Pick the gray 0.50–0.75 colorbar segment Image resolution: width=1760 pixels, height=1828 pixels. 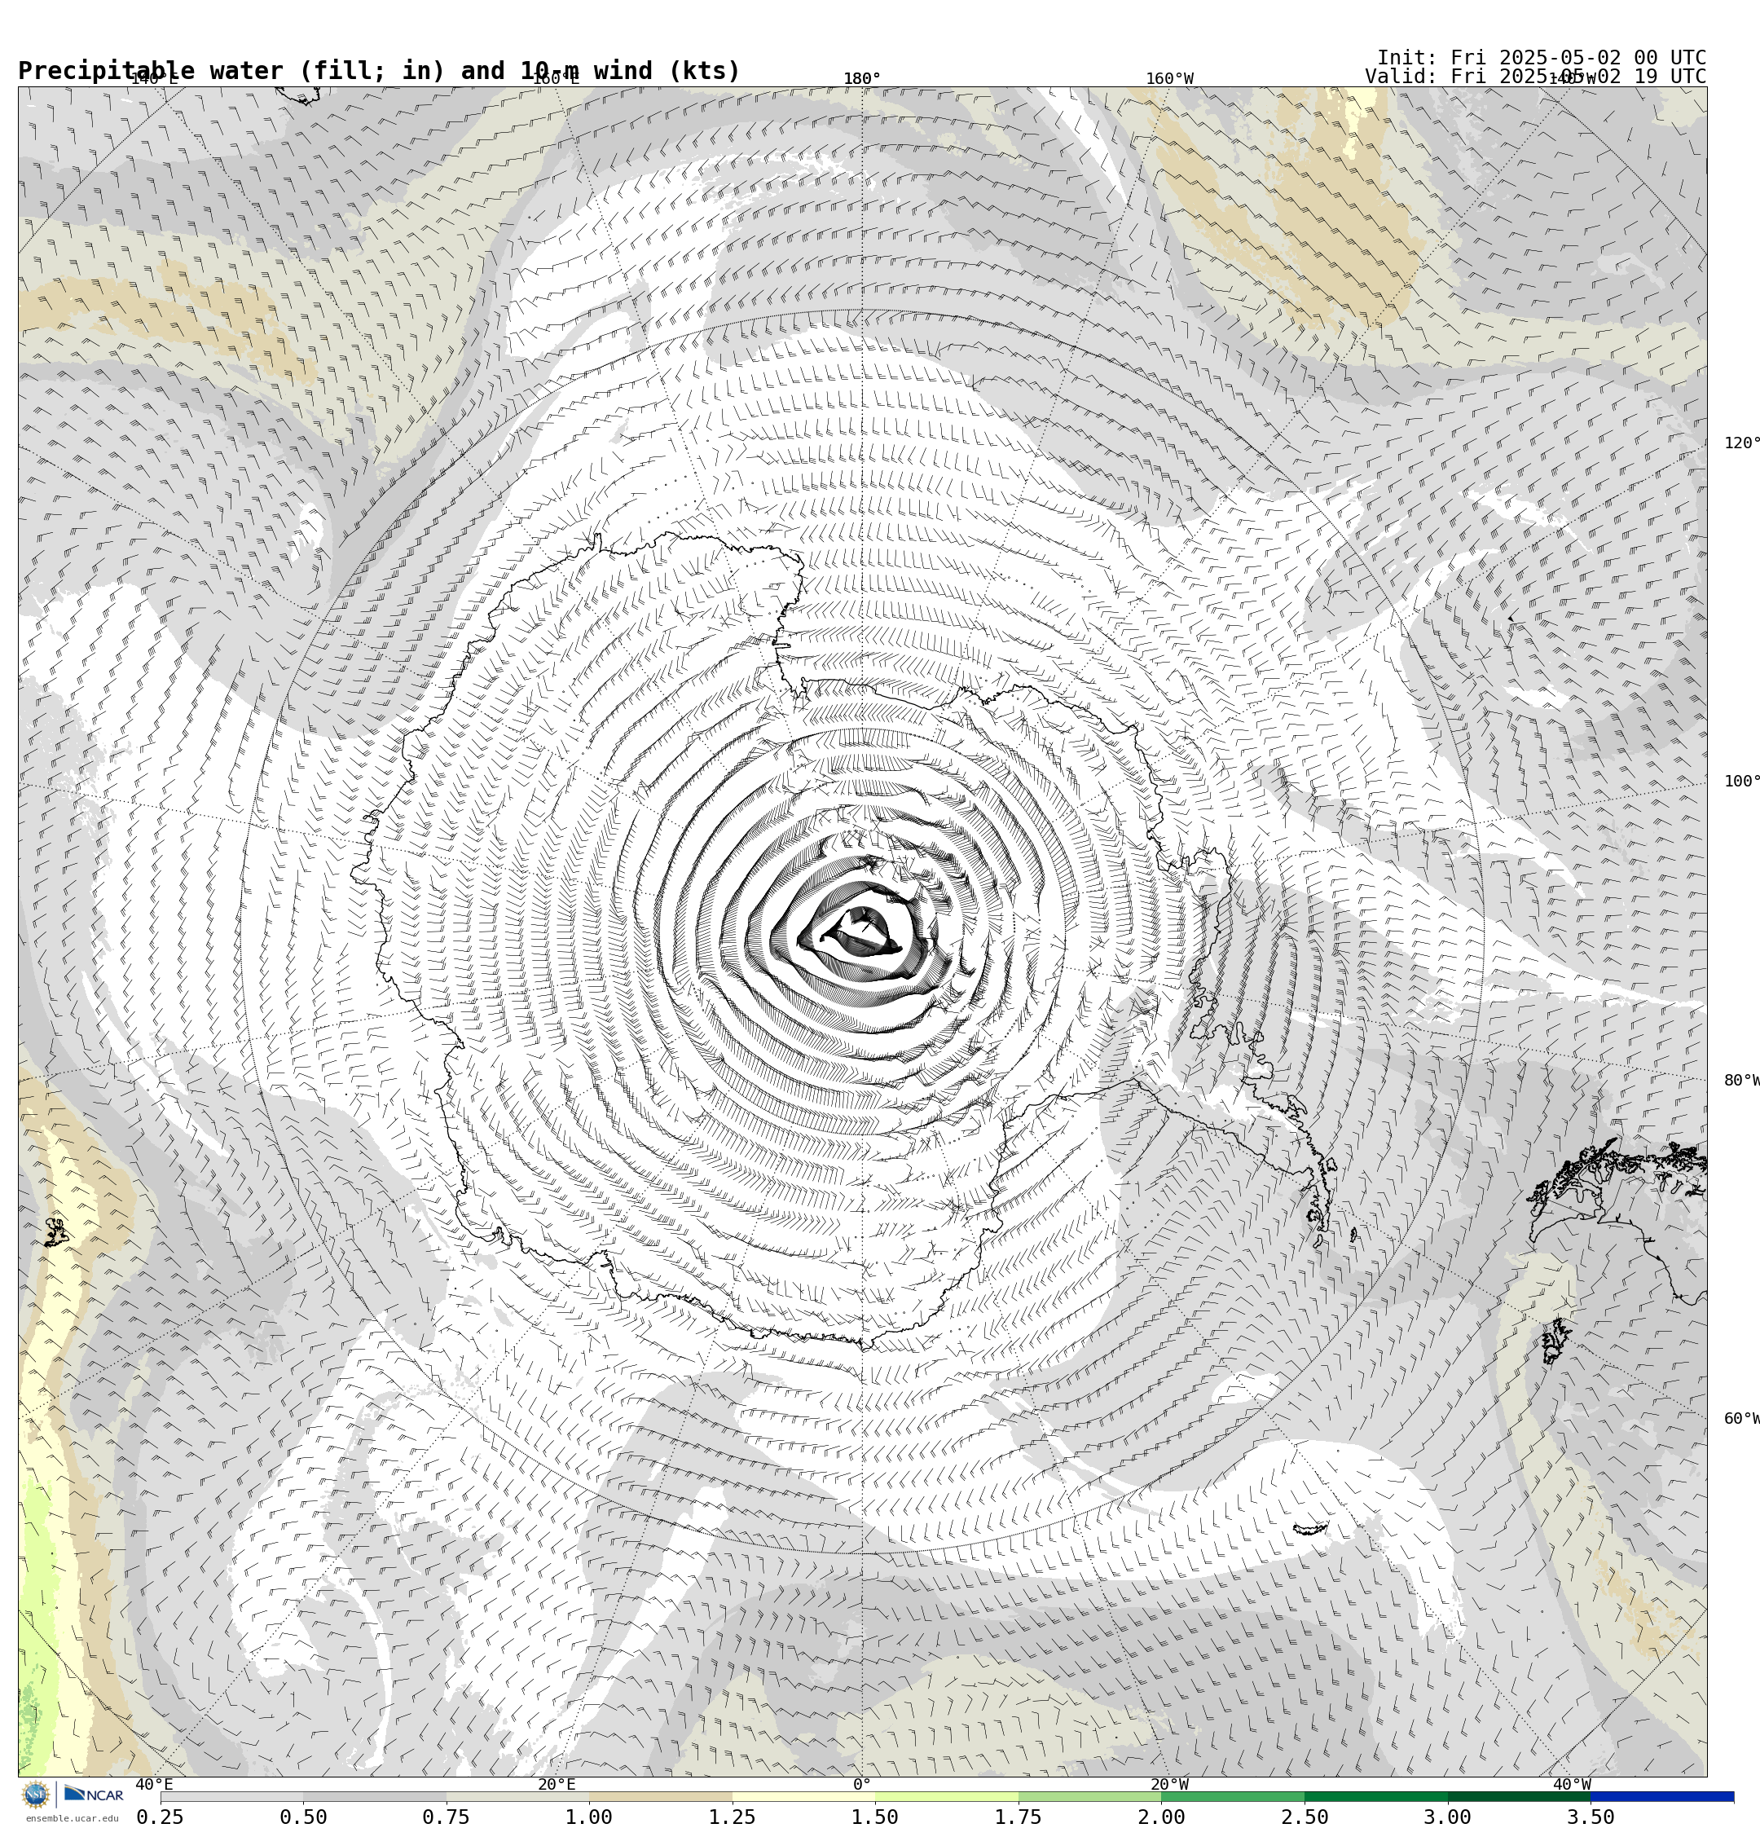click(x=374, y=1796)
